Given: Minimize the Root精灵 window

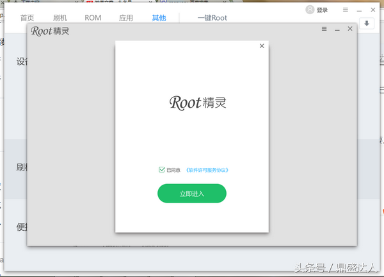Looking at the screenshot, I should tap(337, 29).
